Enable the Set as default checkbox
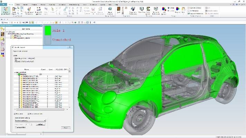 pyautogui.click(x=16, y=127)
